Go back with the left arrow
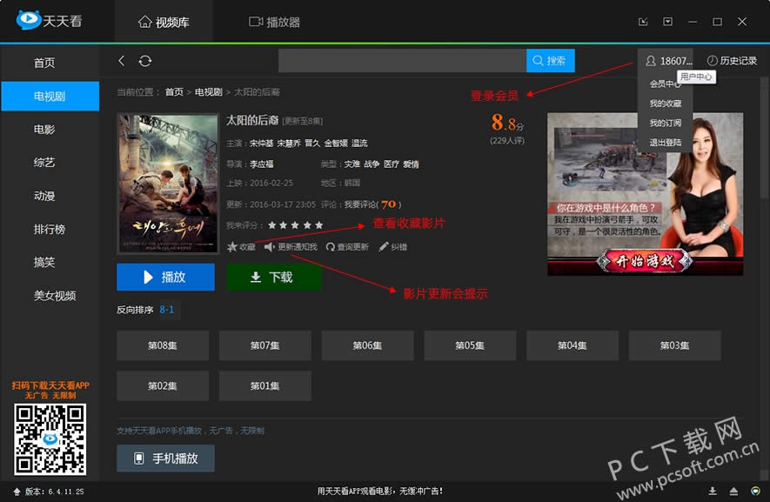Image resolution: width=770 pixels, height=502 pixels. [121, 60]
